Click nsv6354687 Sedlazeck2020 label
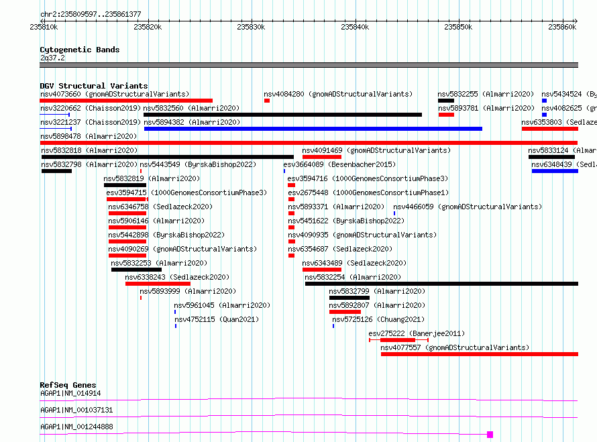 click(x=340, y=249)
